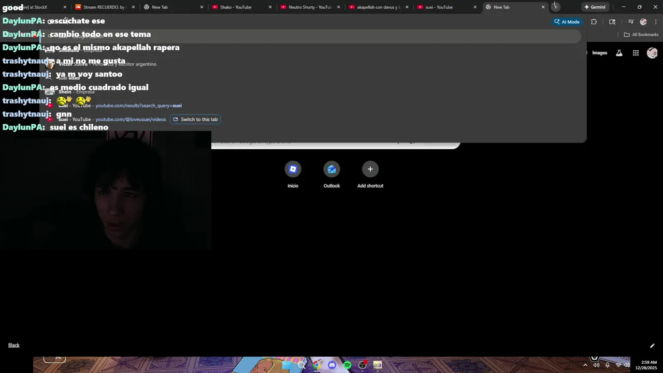Close the Shako - YouTube tab
663x373 pixels.
(270, 7)
